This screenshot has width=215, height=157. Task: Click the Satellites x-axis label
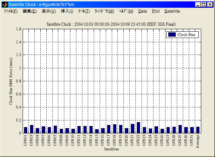point(111,149)
